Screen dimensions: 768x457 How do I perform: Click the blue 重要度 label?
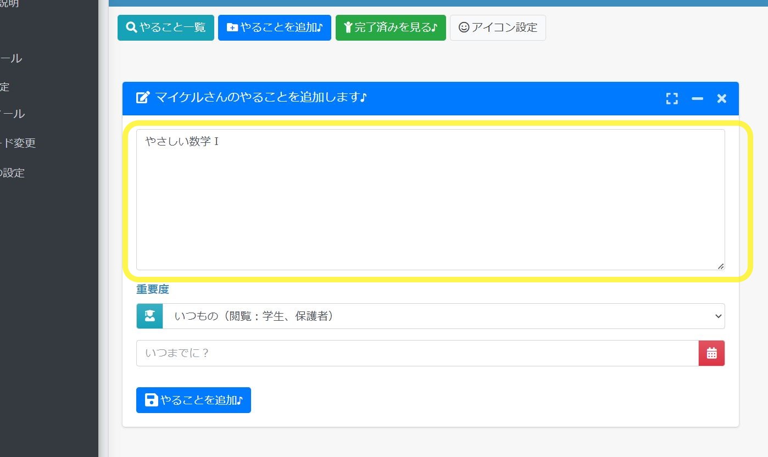click(152, 289)
